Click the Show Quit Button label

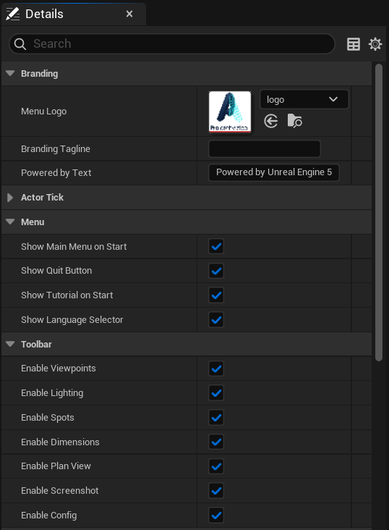tap(56, 271)
